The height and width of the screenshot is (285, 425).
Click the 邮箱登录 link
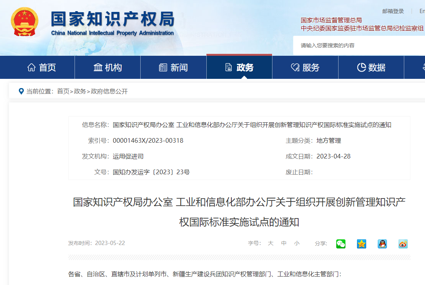point(393,11)
